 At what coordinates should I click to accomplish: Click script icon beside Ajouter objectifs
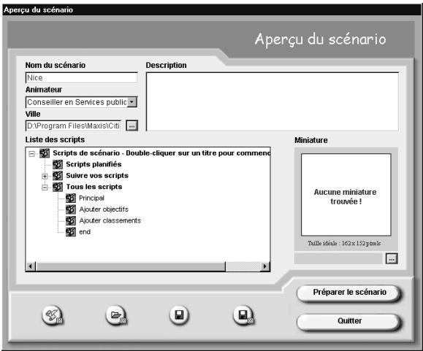pyautogui.click(x=71, y=209)
